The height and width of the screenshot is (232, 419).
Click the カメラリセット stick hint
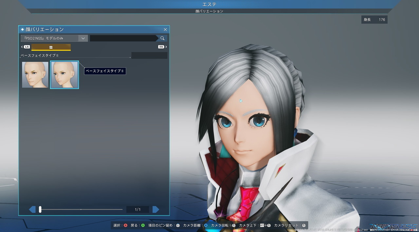point(290,225)
